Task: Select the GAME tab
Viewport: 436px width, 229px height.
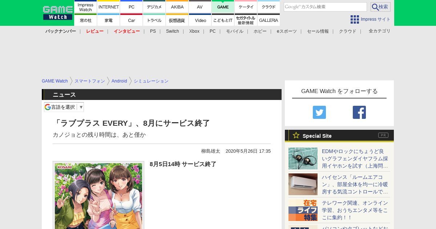Action: [x=223, y=7]
